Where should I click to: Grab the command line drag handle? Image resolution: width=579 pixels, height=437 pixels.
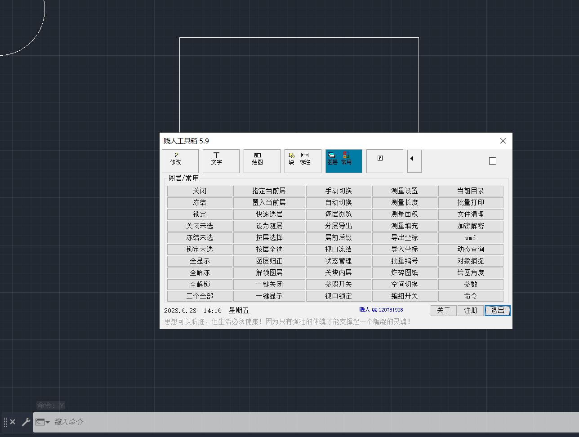click(x=5, y=422)
